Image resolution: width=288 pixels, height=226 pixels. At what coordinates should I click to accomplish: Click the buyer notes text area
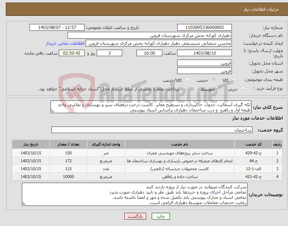coord(134,194)
